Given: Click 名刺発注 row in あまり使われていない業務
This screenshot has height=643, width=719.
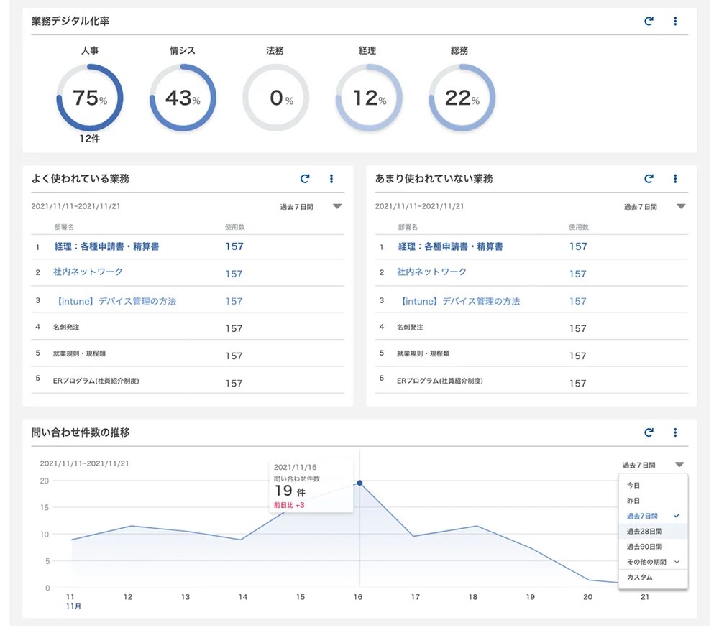Looking at the screenshot, I should pos(531,327).
